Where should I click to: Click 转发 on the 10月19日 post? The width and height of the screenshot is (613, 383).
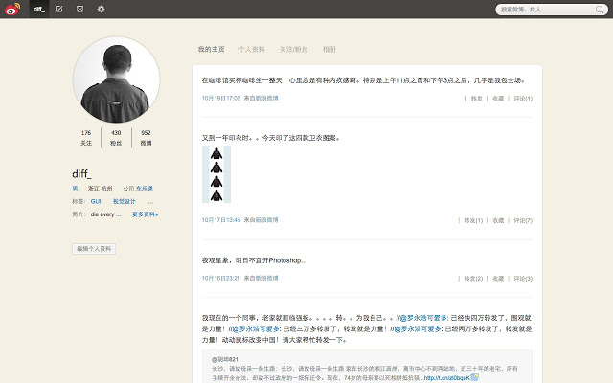477,99
